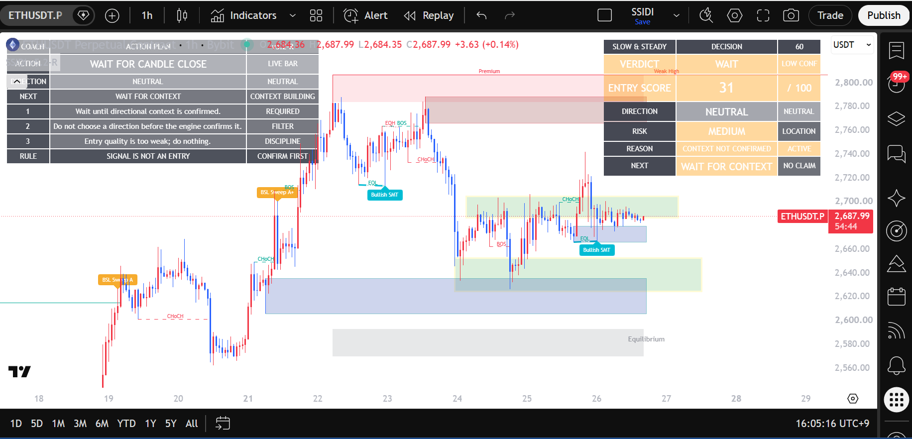Click the WAIT FOR CANDLE CLOSE cell

tap(148, 64)
